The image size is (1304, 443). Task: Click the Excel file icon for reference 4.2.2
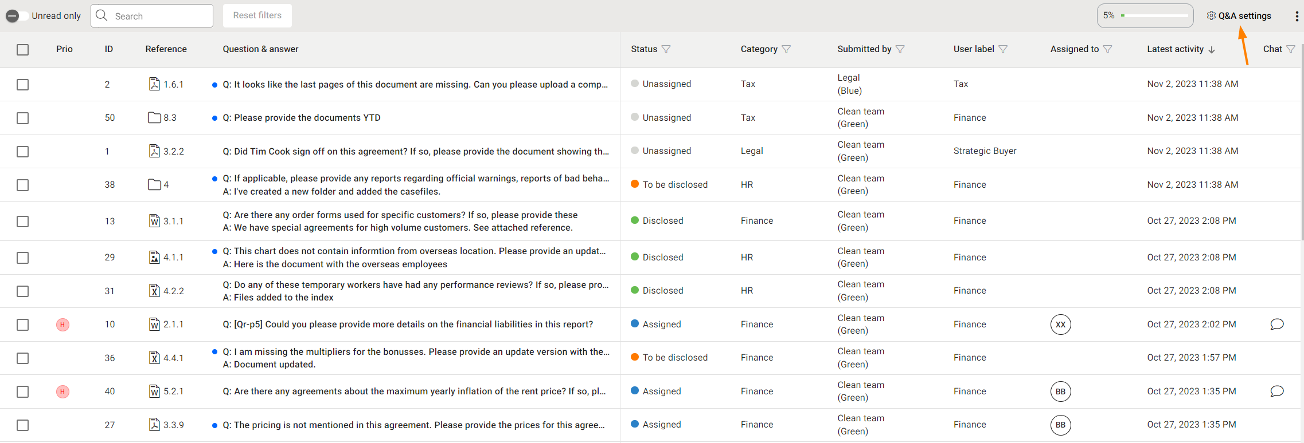pyautogui.click(x=154, y=291)
